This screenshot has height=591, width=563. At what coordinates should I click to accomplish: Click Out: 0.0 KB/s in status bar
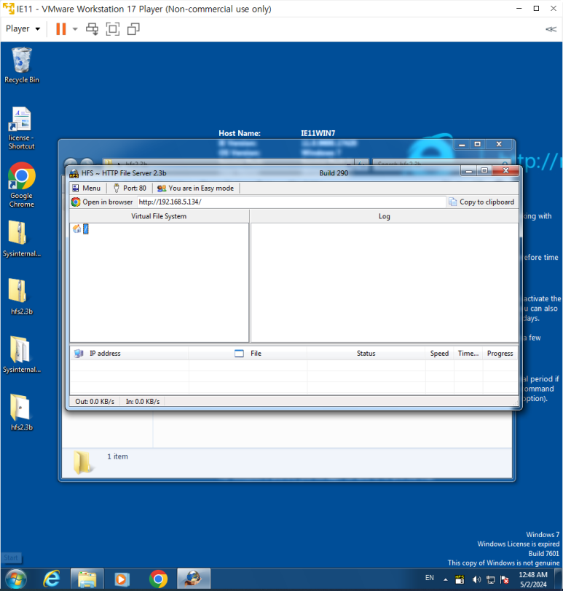click(95, 402)
